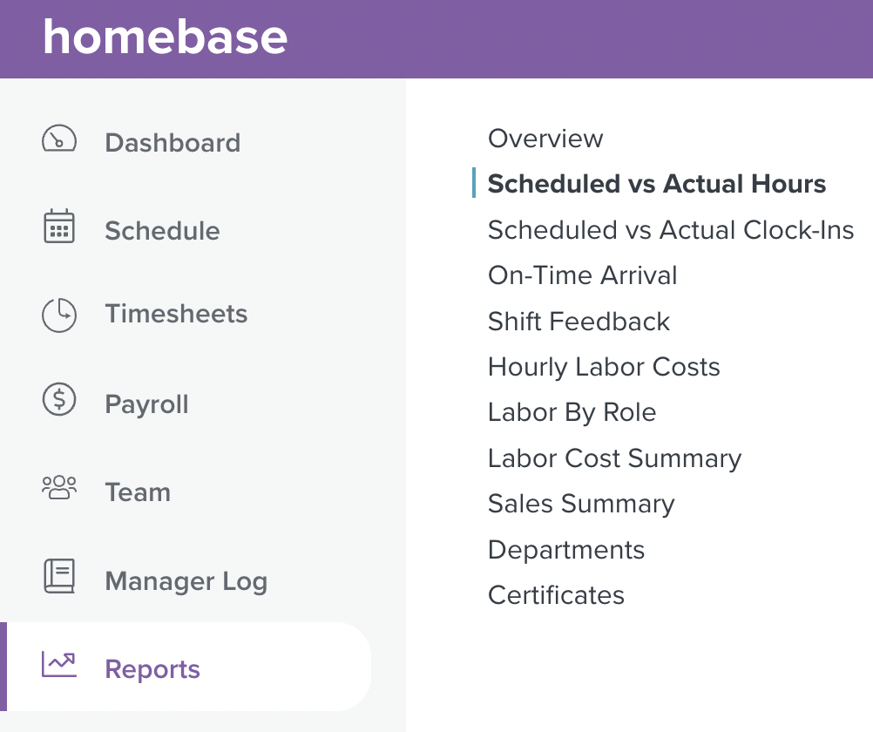Click the Payroll dollar sign icon
This screenshot has height=732, width=873.
59,399
